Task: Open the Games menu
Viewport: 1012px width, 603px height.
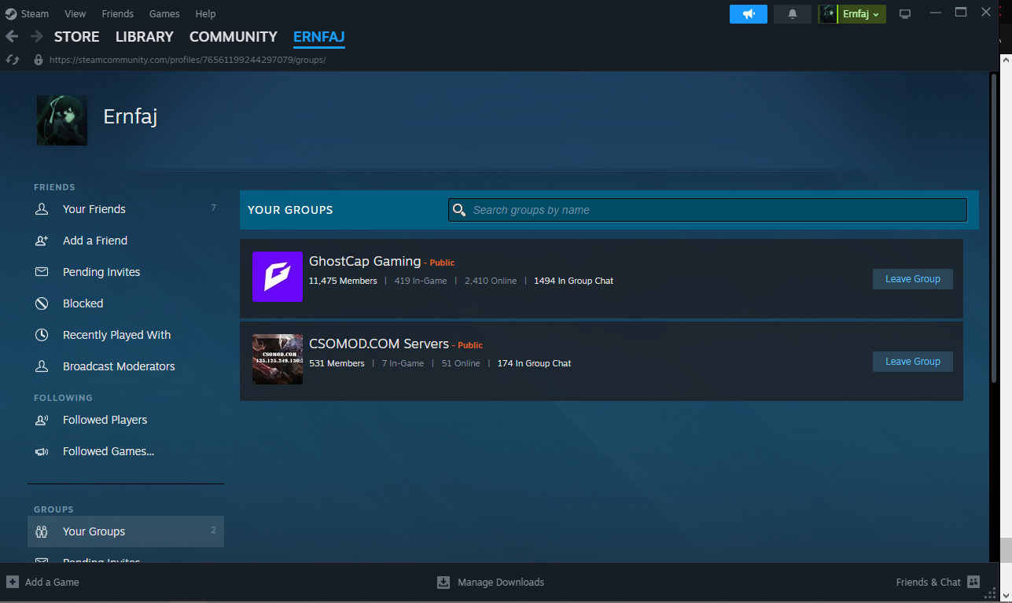Action: (x=164, y=14)
